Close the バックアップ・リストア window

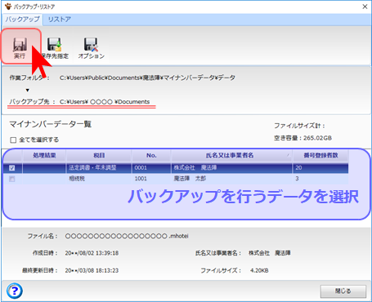(x=365, y=7)
